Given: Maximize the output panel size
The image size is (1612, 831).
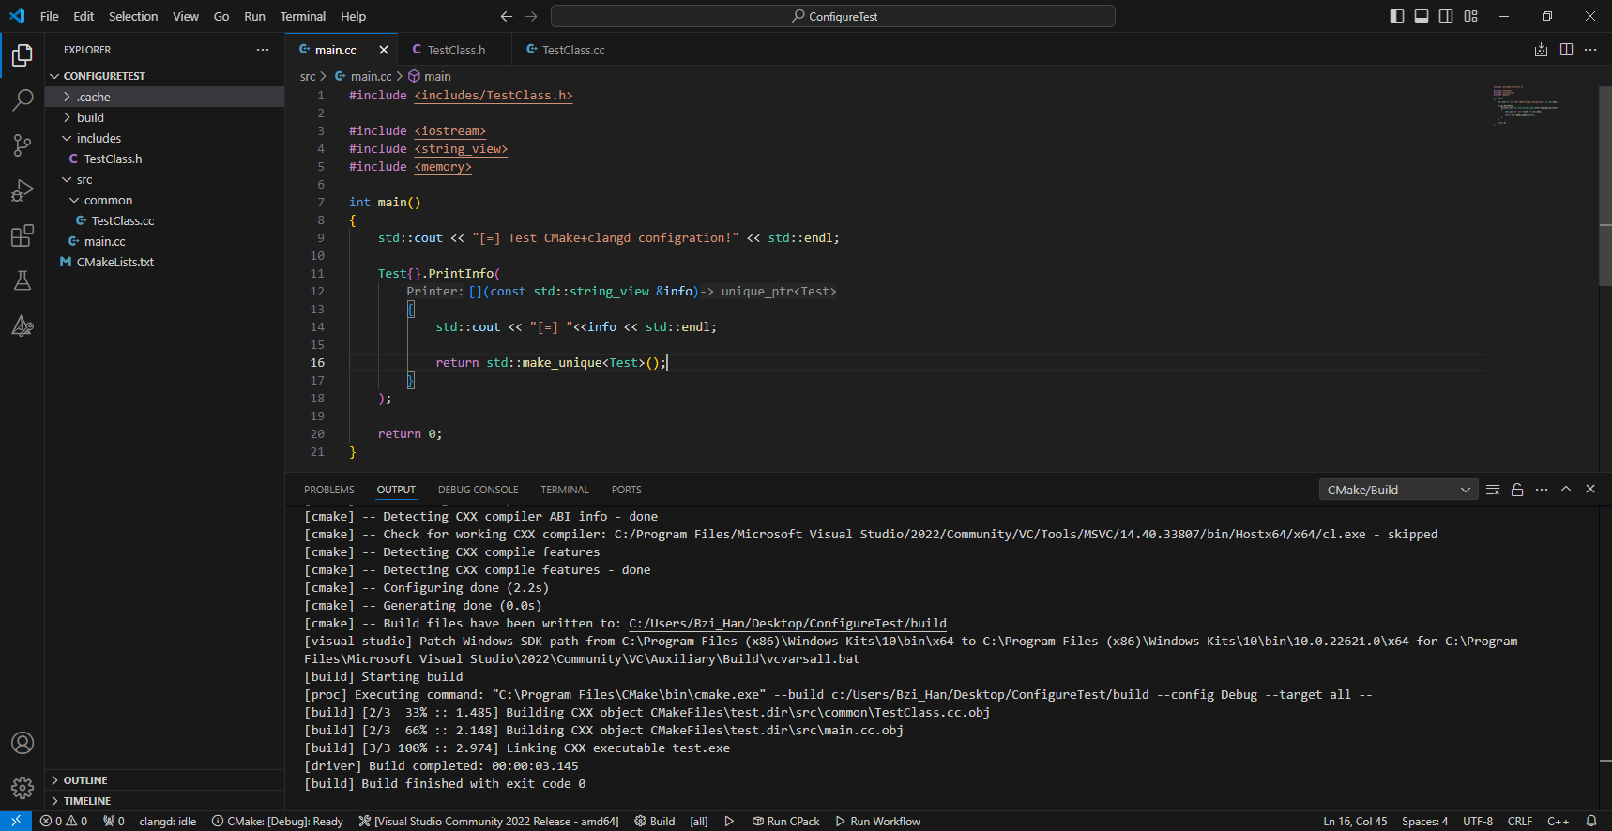Looking at the screenshot, I should click(x=1566, y=490).
